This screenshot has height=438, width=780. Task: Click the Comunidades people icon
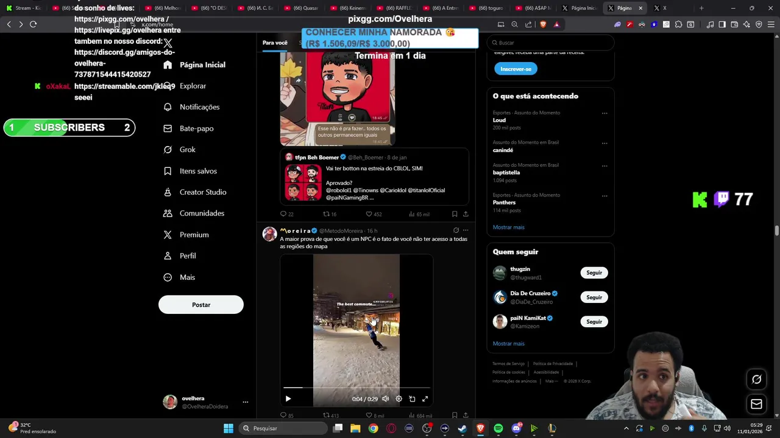click(x=168, y=214)
